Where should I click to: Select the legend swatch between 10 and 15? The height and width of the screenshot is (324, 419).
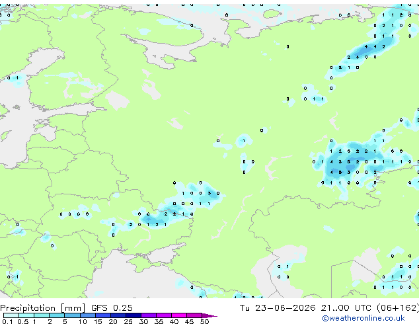tap(87, 315)
